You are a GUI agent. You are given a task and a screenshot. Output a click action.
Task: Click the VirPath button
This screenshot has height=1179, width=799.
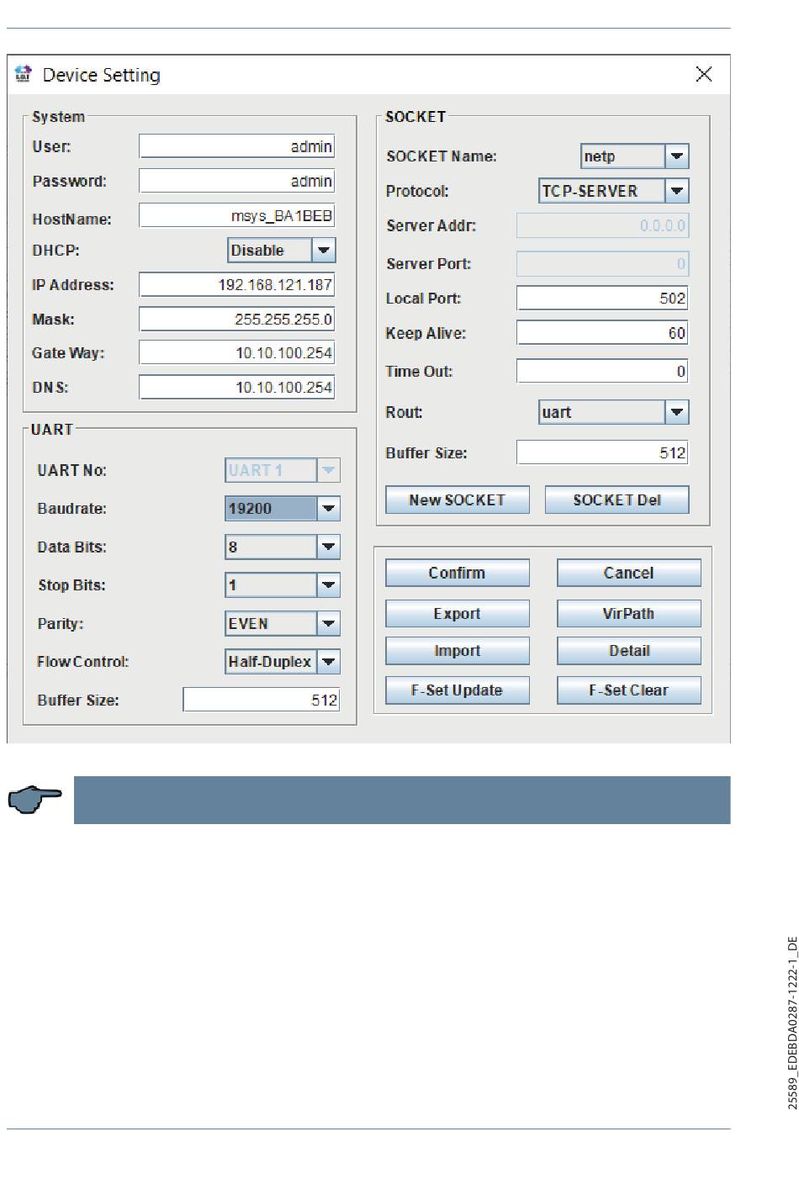click(628, 613)
